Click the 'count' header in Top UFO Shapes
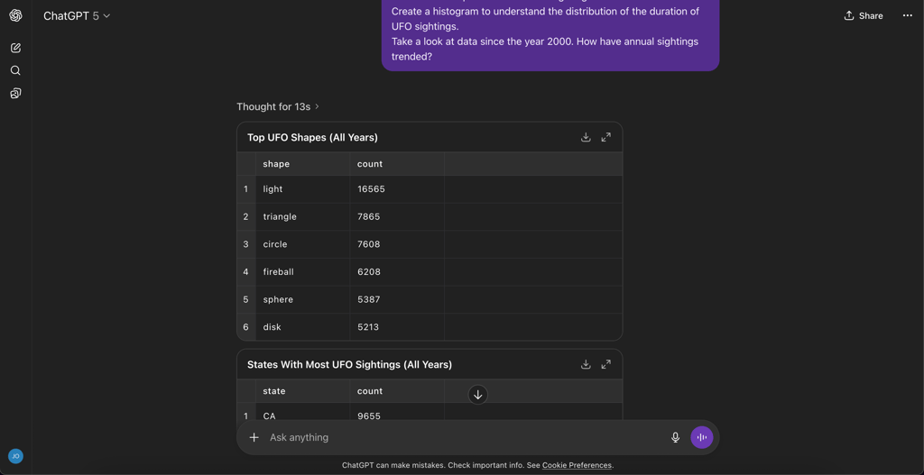The image size is (924, 475). [397, 164]
